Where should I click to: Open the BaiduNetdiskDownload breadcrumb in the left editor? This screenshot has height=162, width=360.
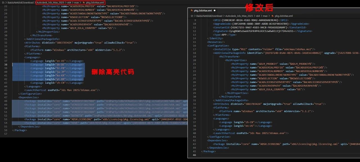21,3
